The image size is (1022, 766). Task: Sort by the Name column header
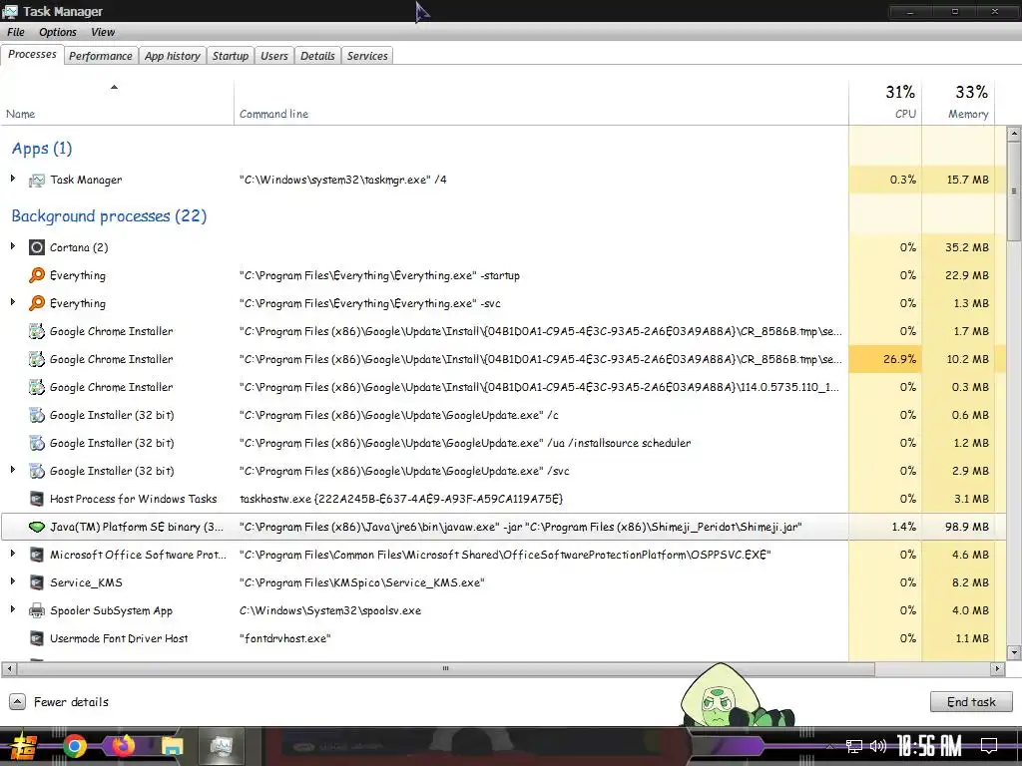coord(117,103)
